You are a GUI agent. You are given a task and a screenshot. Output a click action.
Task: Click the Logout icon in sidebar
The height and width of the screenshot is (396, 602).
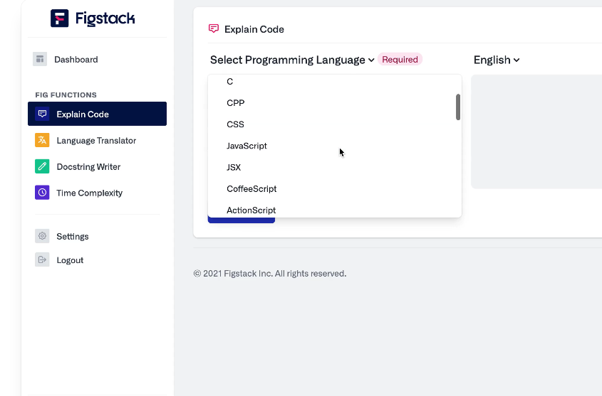[x=42, y=260]
